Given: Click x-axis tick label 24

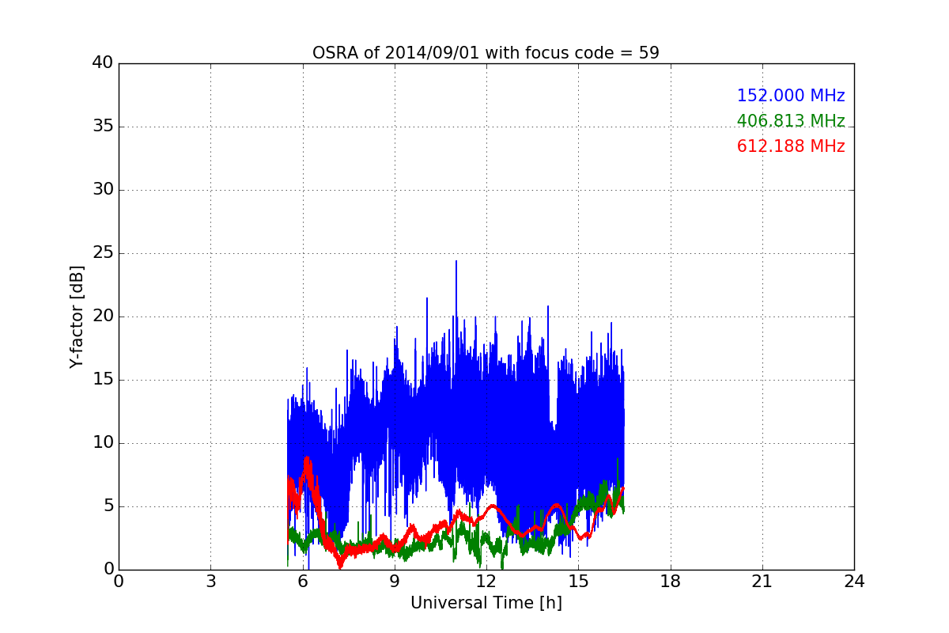Looking at the screenshot, I should pos(854,581).
